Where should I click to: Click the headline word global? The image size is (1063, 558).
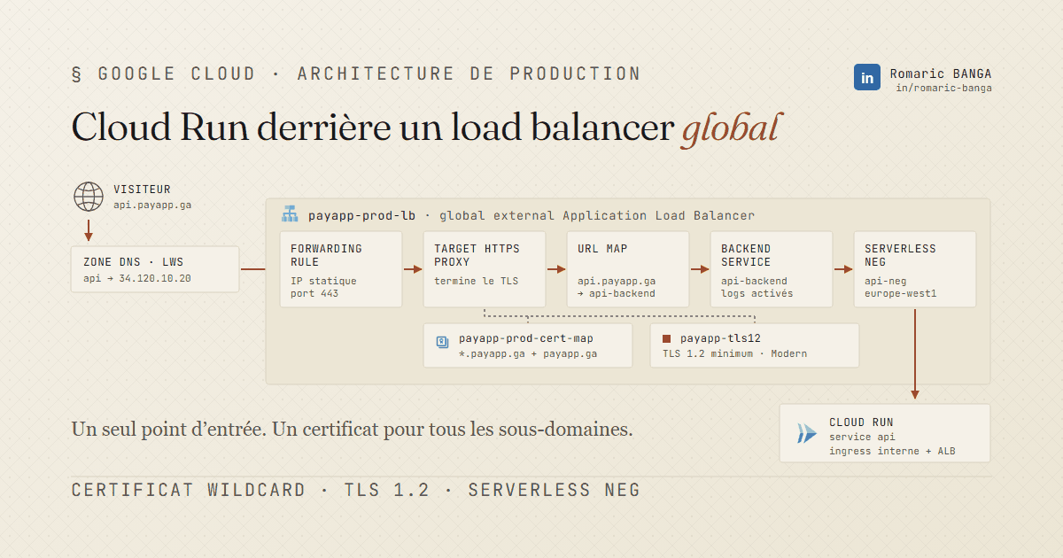point(730,128)
